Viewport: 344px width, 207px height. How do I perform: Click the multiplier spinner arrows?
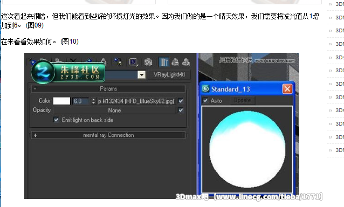click(x=93, y=101)
